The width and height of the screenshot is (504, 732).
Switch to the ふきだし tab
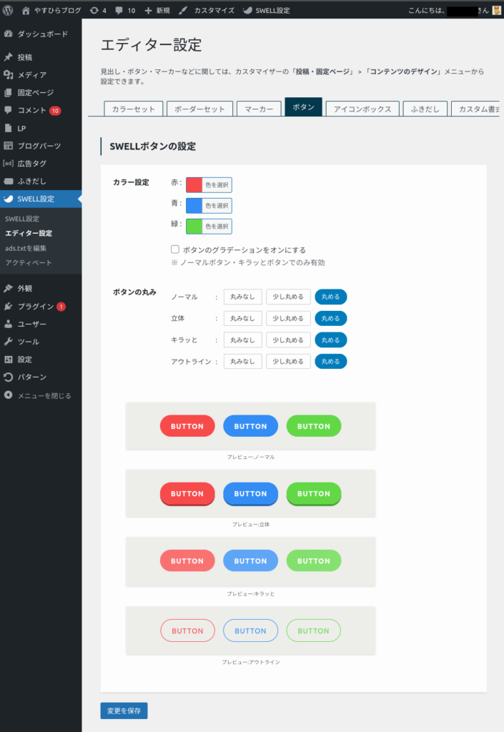pyautogui.click(x=425, y=109)
